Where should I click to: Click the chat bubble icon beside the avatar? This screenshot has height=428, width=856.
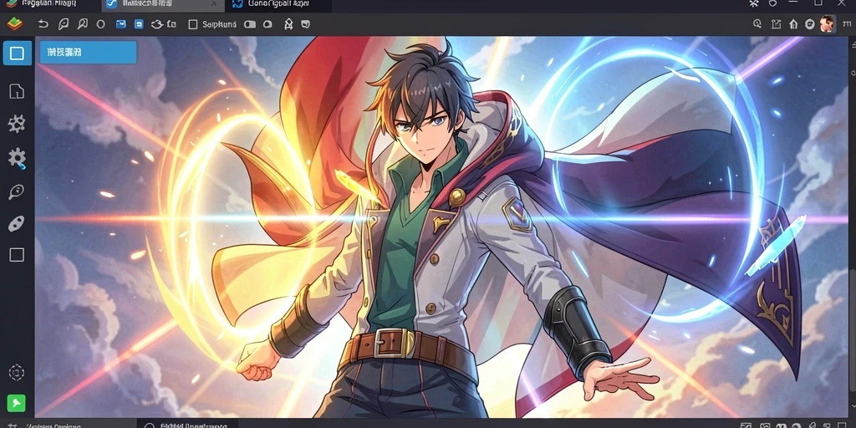pos(809,24)
